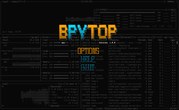
Task: Toggle Mini mode in the top bar
Action: point(22,2)
